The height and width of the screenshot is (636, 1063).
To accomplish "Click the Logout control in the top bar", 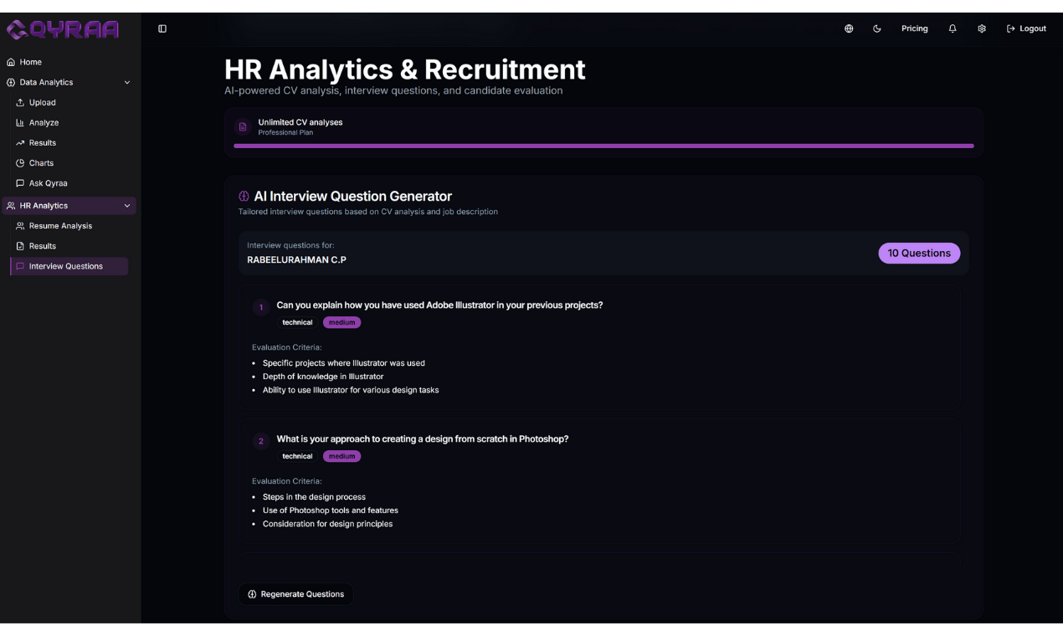I will [1026, 28].
